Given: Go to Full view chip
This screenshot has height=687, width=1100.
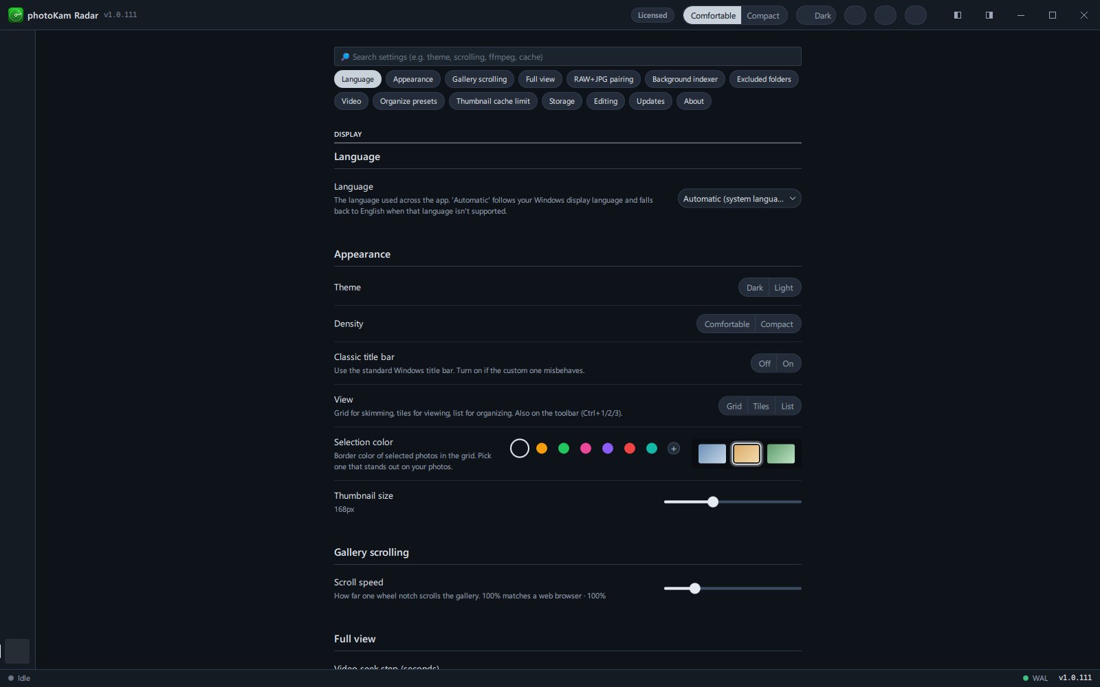Looking at the screenshot, I should point(540,79).
